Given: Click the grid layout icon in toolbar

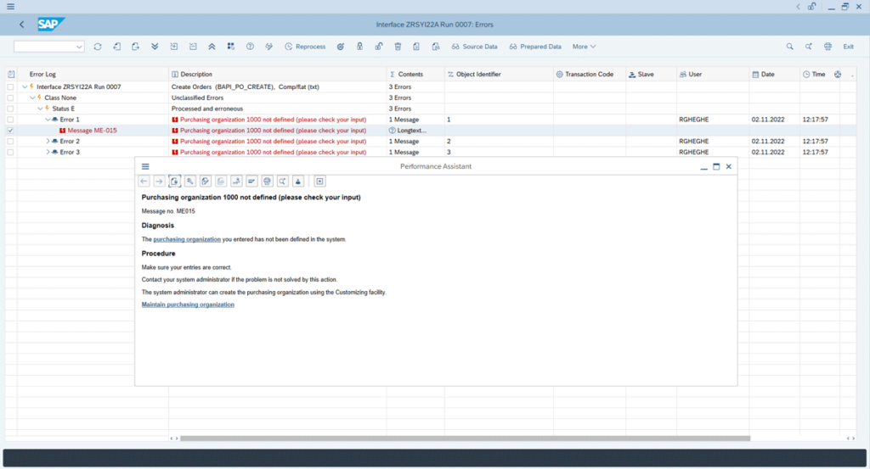Looking at the screenshot, I should tap(231, 47).
